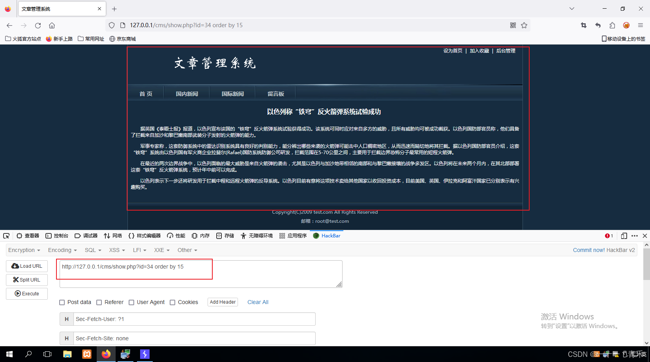Click the browser forward arrow
The width and height of the screenshot is (650, 362).
[24, 25]
